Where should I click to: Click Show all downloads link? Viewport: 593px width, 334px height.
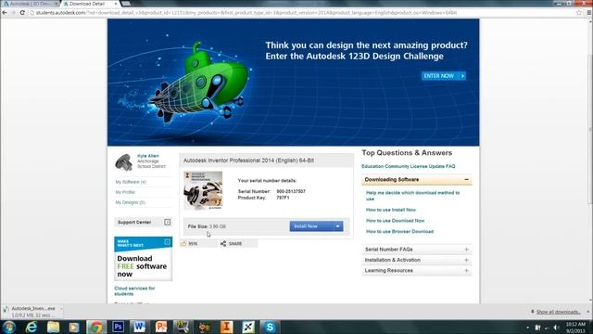point(558,312)
